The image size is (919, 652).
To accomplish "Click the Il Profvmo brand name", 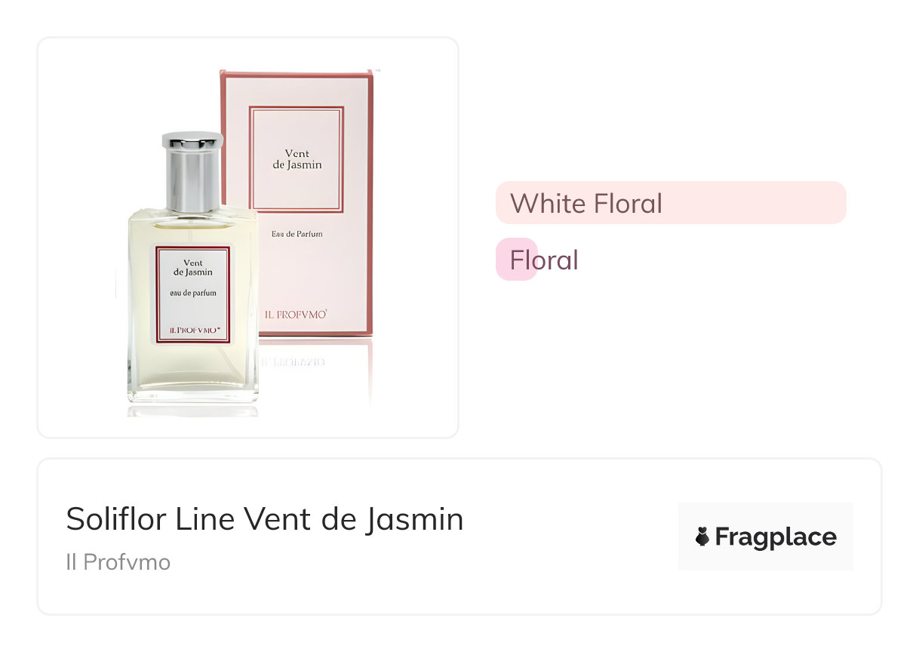I will (118, 562).
